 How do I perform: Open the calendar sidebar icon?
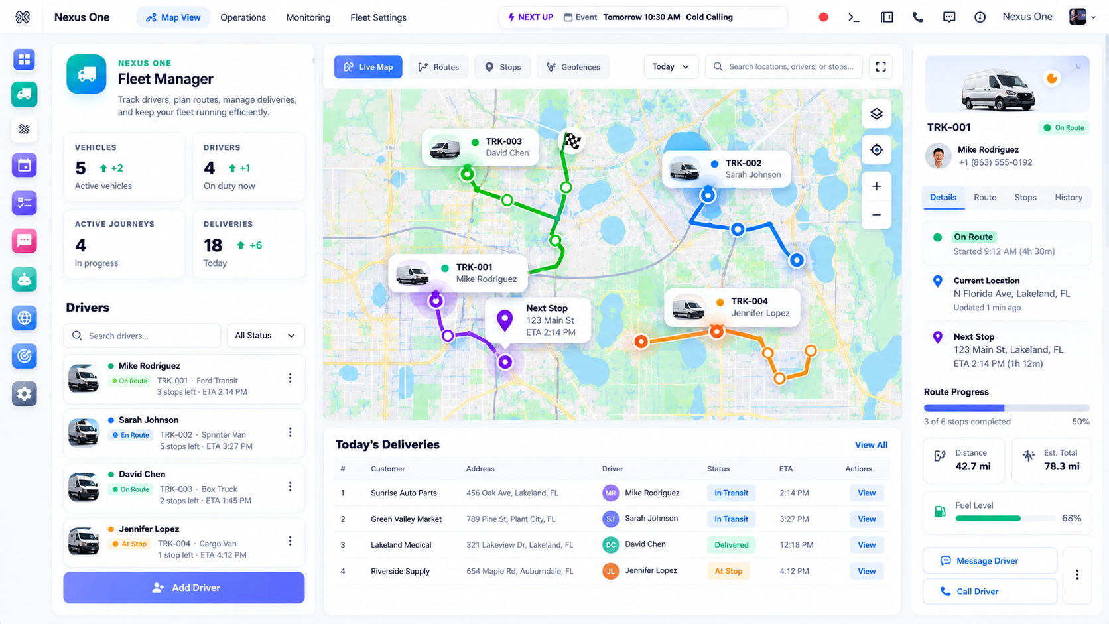pyautogui.click(x=25, y=165)
